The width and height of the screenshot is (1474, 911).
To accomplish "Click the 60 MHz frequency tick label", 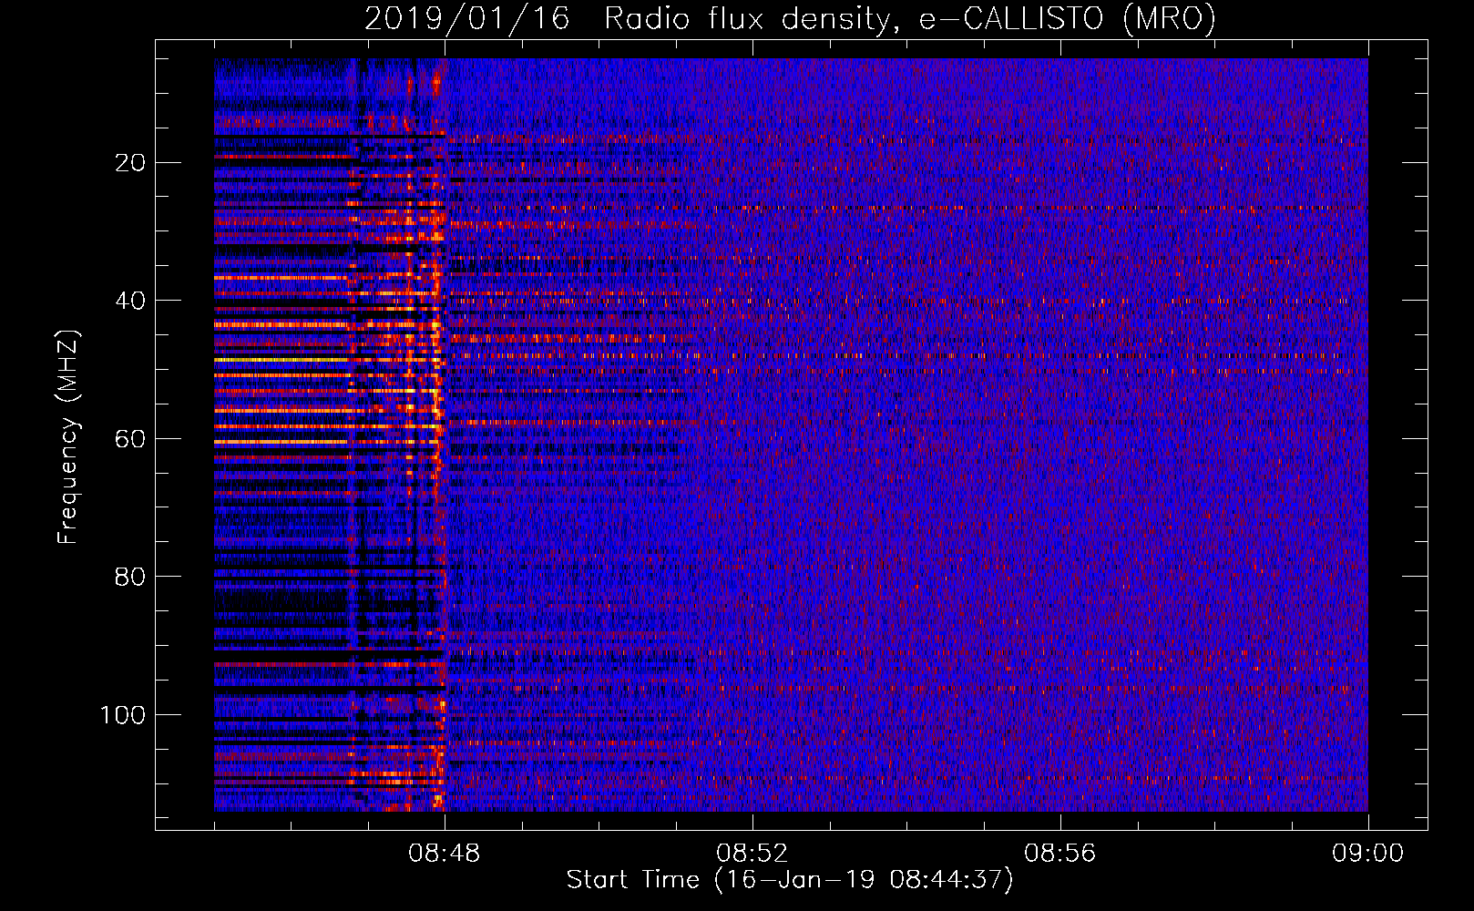I will pyautogui.click(x=130, y=439).
